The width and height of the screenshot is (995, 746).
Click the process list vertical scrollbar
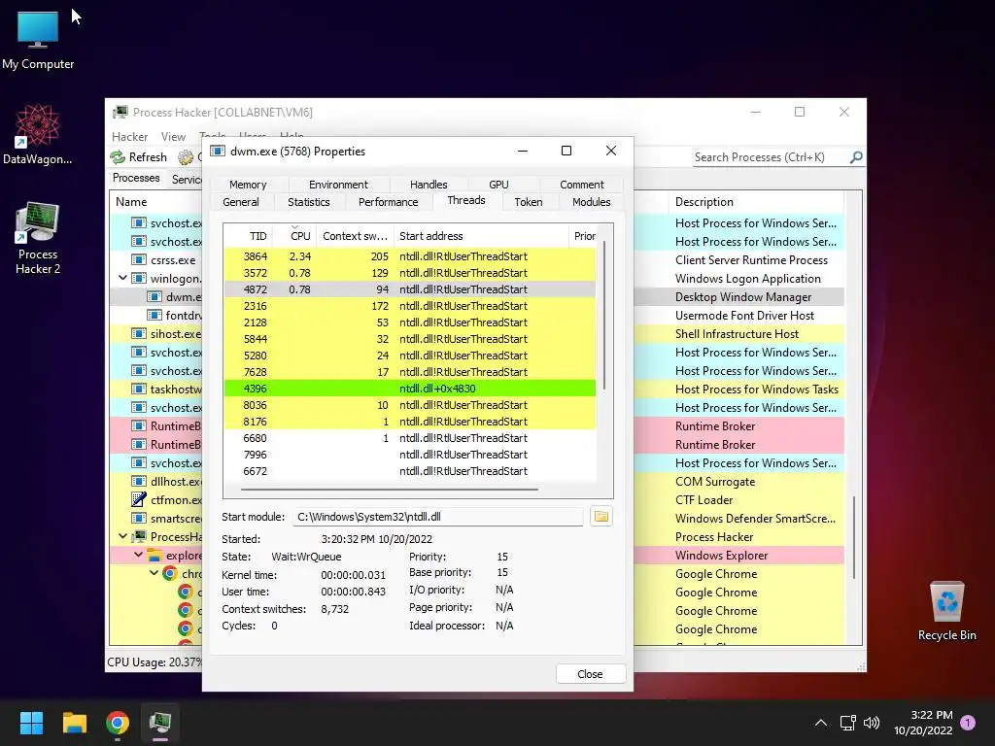click(x=854, y=537)
